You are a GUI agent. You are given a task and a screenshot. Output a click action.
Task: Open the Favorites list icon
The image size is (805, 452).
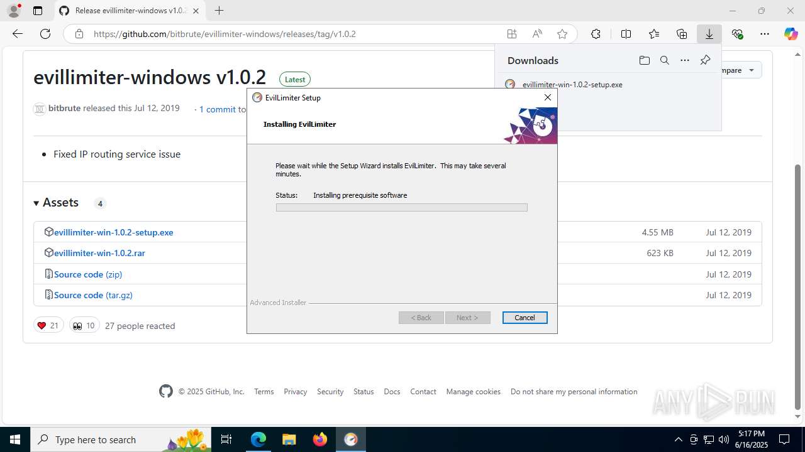click(x=654, y=34)
